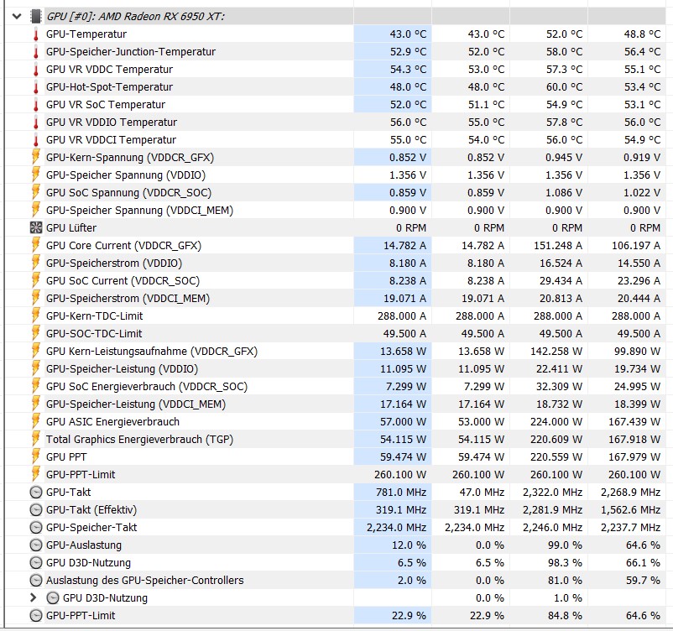The image size is (673, 631).
Task: Click lightning icon of GPU-Kern-TDC-Limit
Action: coord(36,315)
